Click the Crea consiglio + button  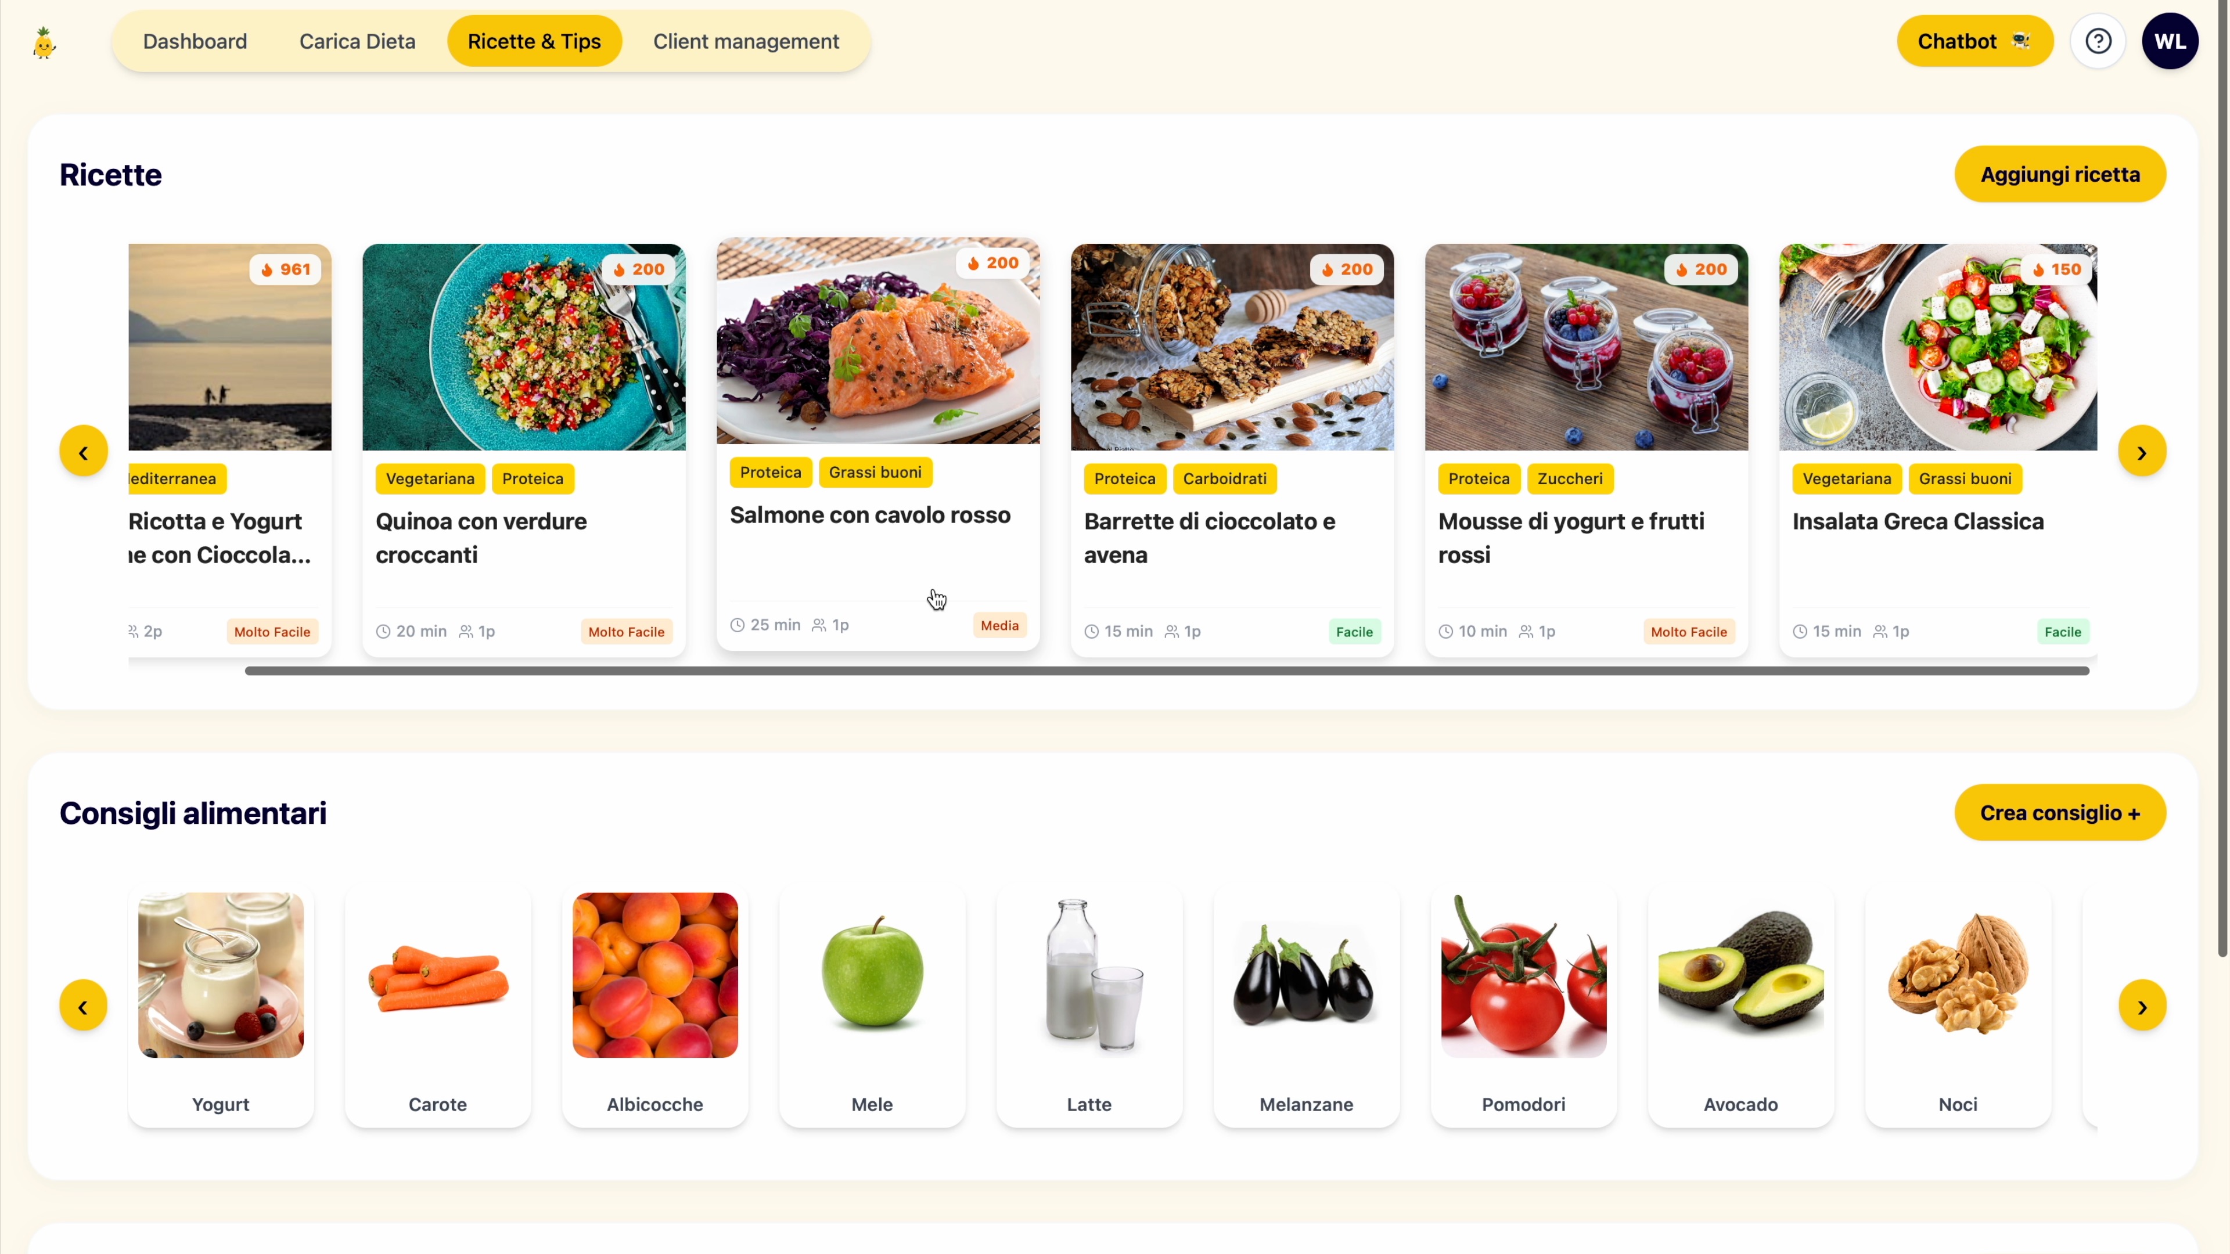[2059, 813]
